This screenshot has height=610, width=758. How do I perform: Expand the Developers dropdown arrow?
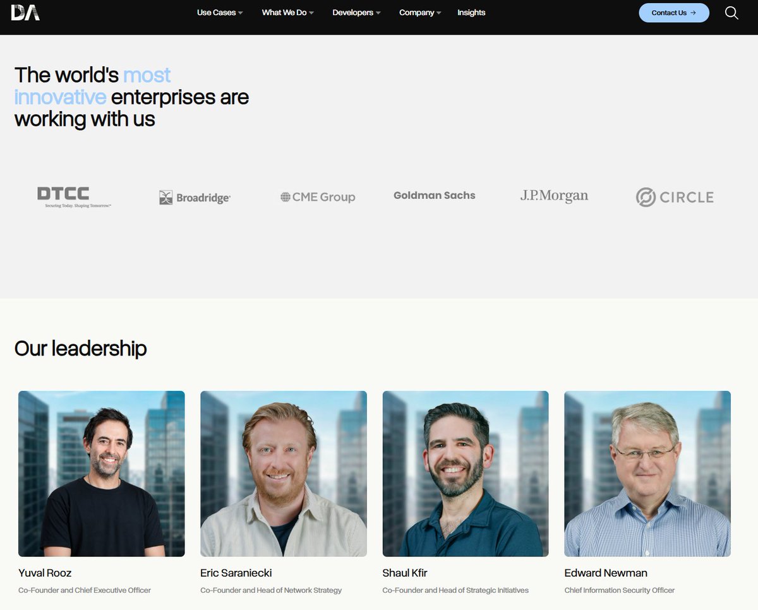(378, 13)
